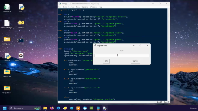Click the 'def menup():' line in editor

point(67,49)
